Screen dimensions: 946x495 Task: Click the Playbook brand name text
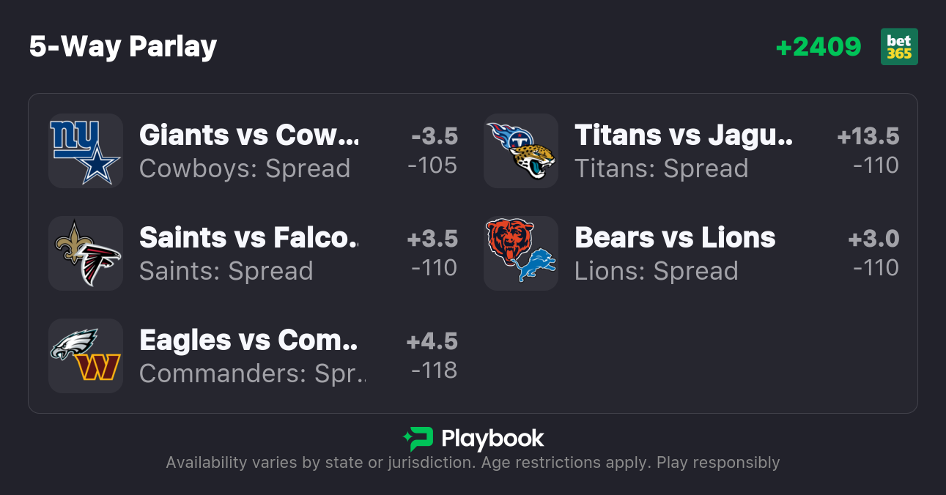pyautogui.click(x=492, y=439)
